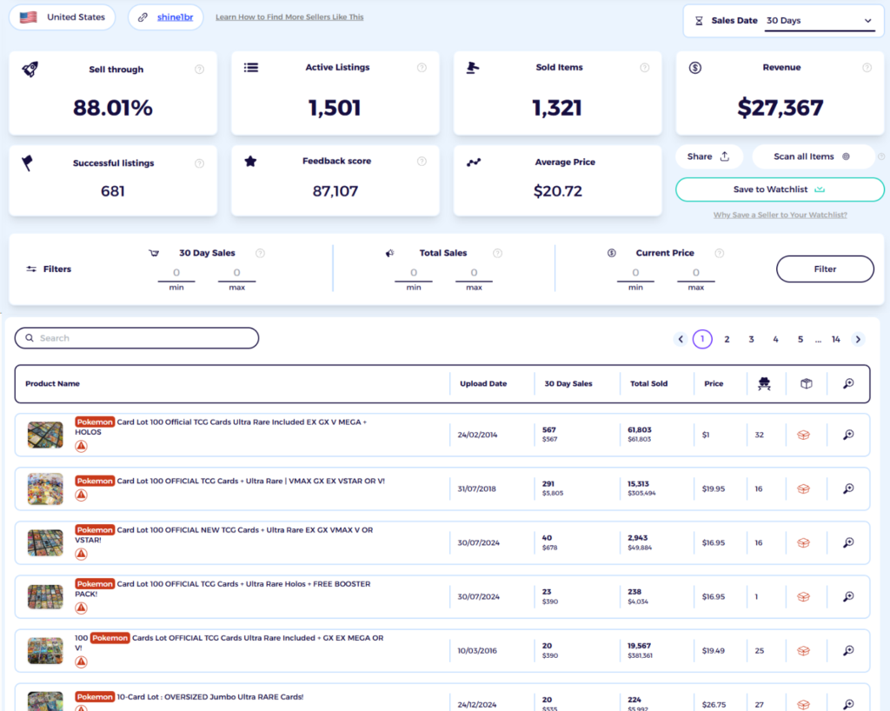This screenshot has width=890, height=711.
Task: Sort by Product Name column
Action: pos(52,384)
